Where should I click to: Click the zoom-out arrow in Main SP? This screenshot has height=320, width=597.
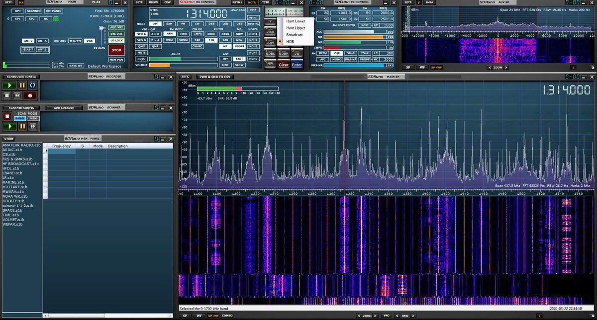tap(360, 316)
